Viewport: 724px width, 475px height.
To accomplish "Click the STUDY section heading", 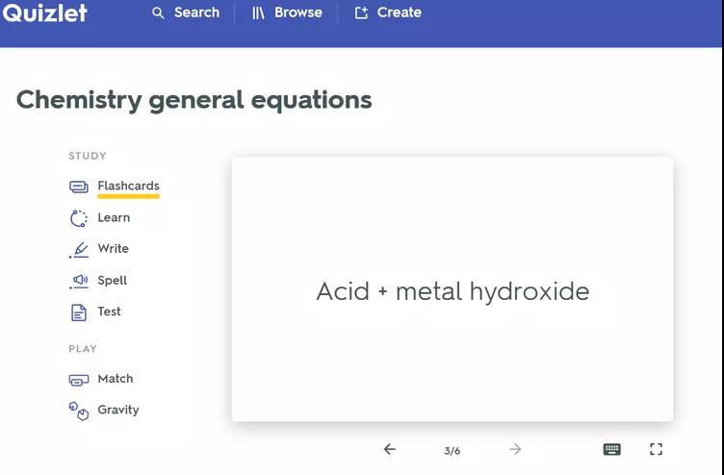I will [x=88, y=156].
